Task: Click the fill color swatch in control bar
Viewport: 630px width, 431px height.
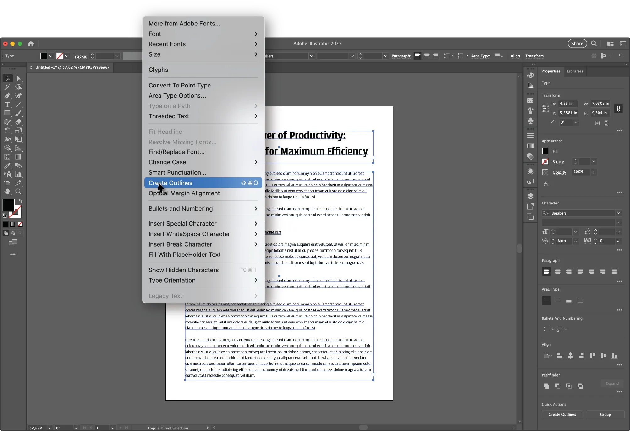Action: [x=44, y=56]
